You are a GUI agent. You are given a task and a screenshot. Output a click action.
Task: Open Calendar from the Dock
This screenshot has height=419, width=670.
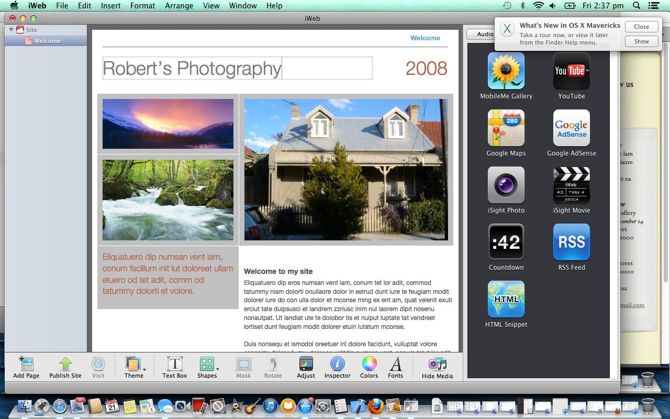(x=112, y=406)
